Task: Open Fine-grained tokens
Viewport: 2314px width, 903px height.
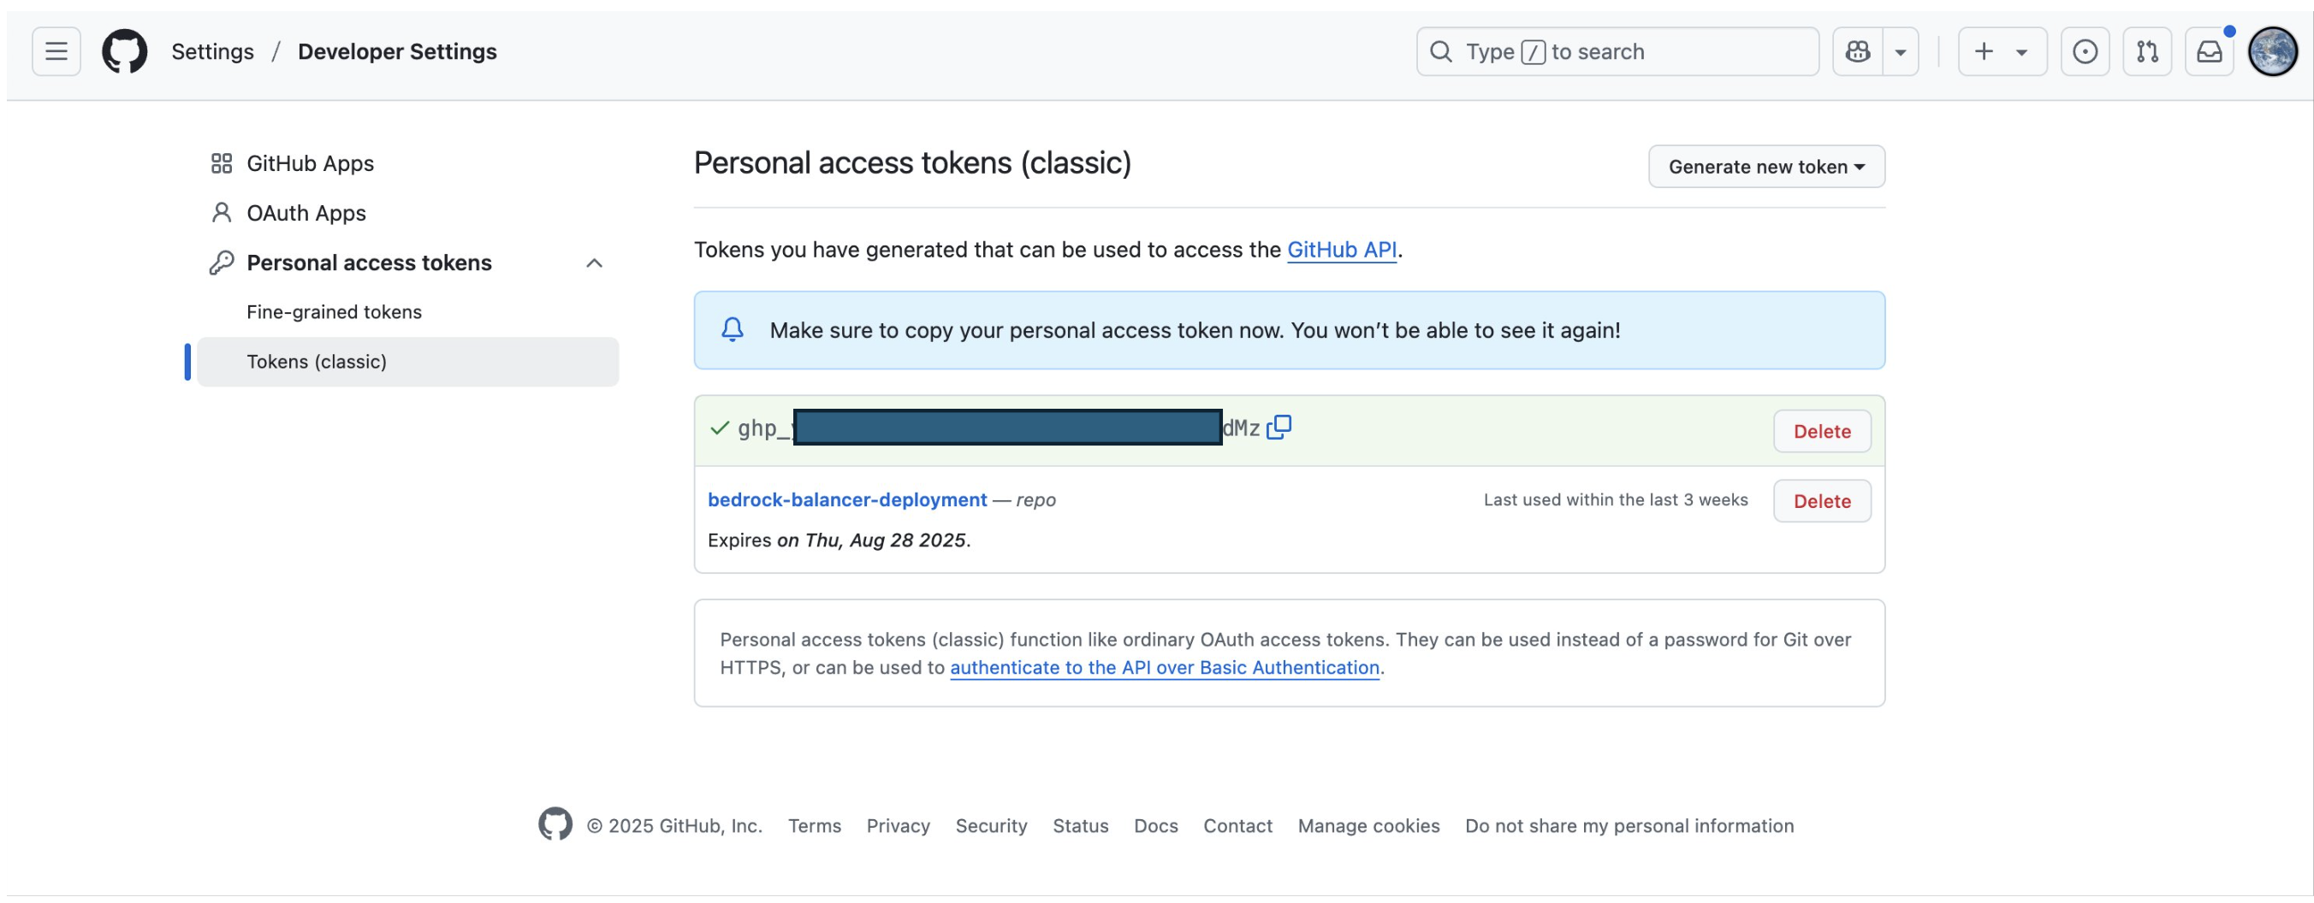Action: 334,311
